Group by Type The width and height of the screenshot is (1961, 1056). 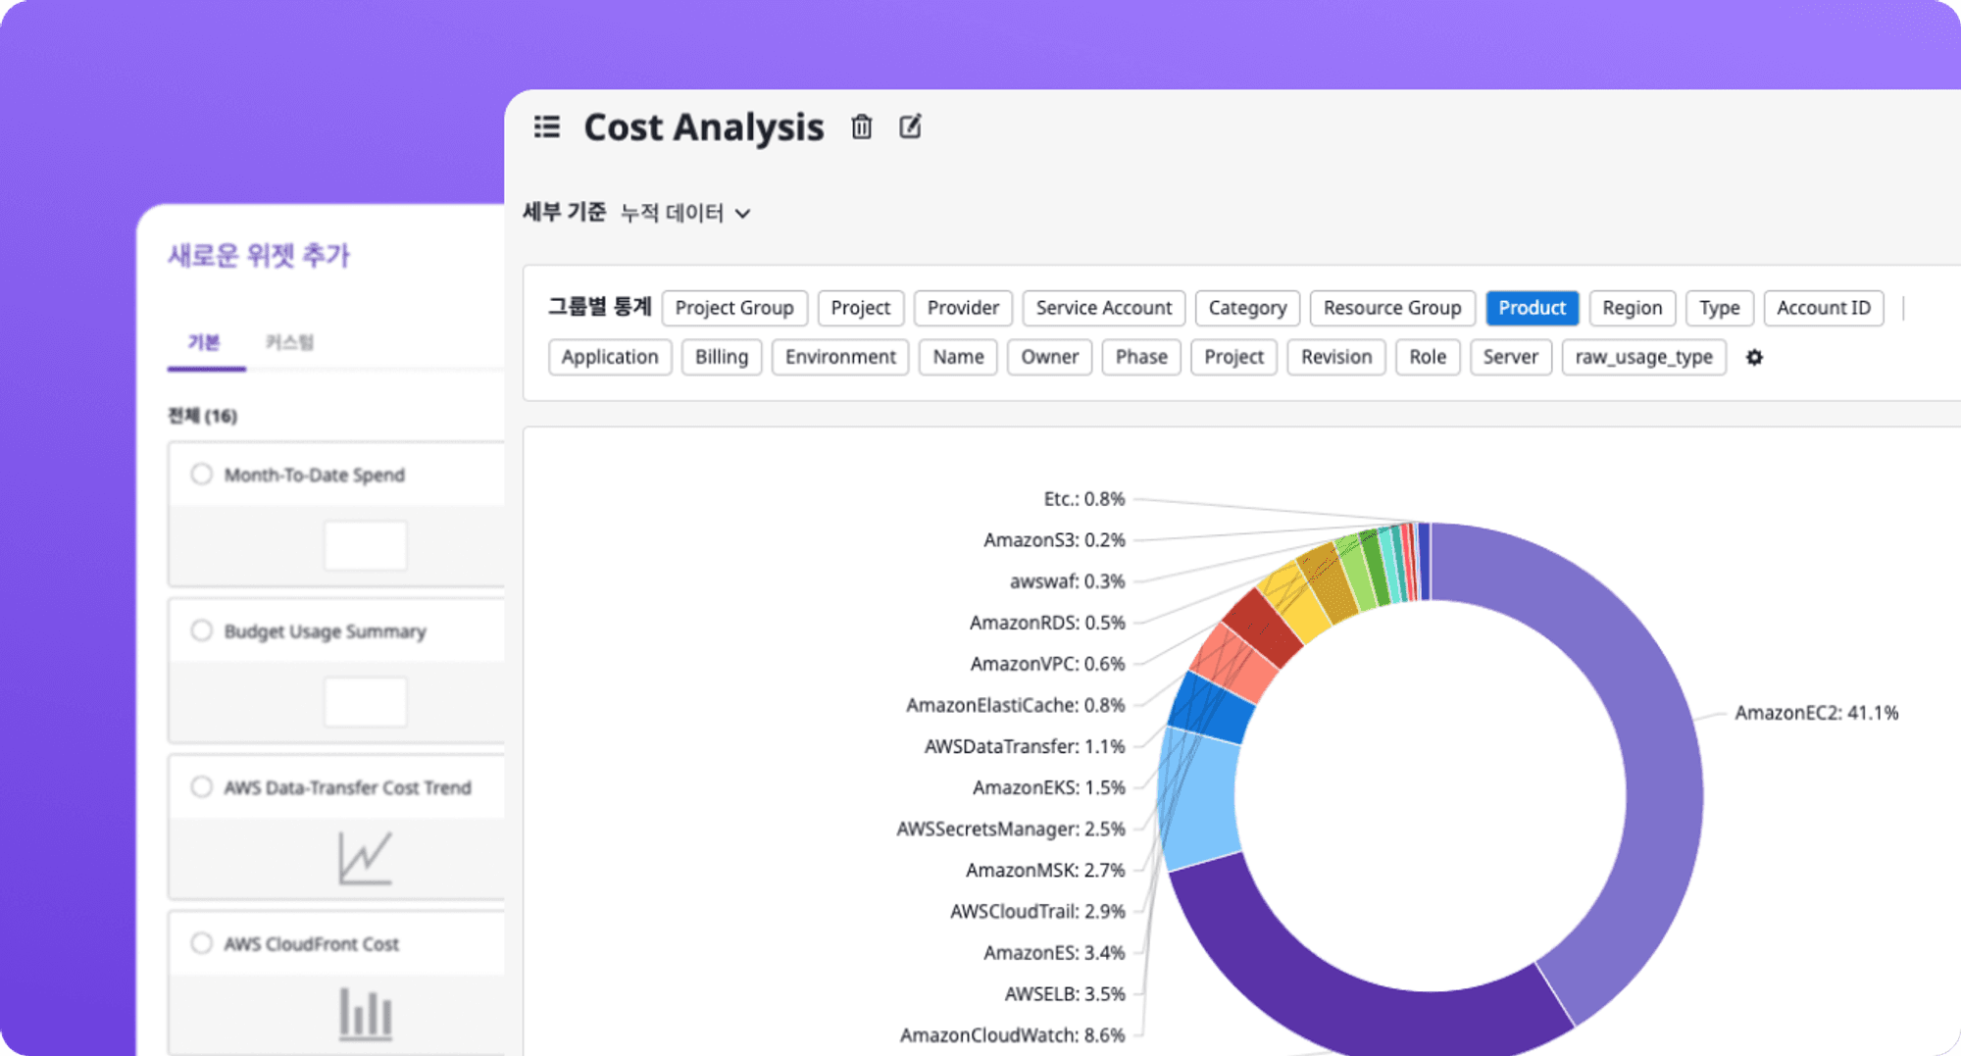pos(1720,308)
